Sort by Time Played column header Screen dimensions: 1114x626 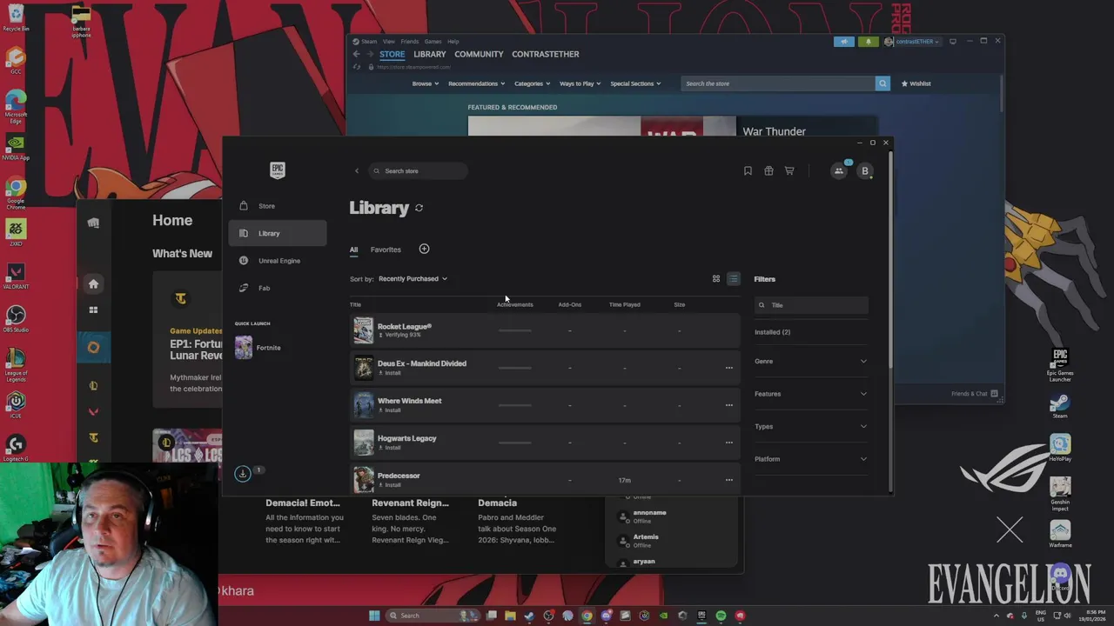click(624, 304)
